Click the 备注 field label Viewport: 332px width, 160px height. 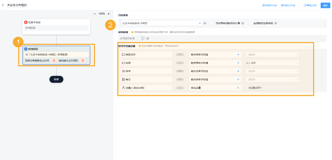pos(128,80)
